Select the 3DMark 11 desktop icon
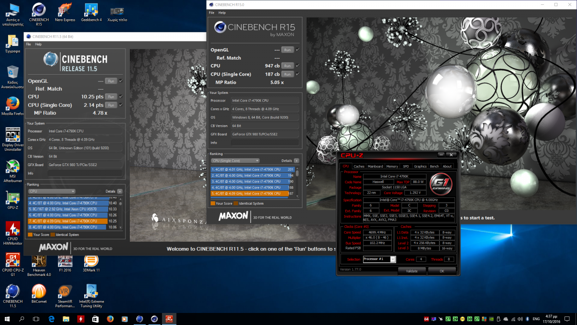The width and height of the screenshot is (577, 325). [91, 264]
